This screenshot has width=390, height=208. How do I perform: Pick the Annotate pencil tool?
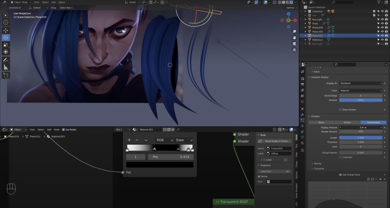[5, 60]
